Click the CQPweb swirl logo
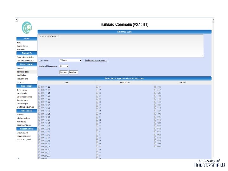 click(x=27, y=28)
